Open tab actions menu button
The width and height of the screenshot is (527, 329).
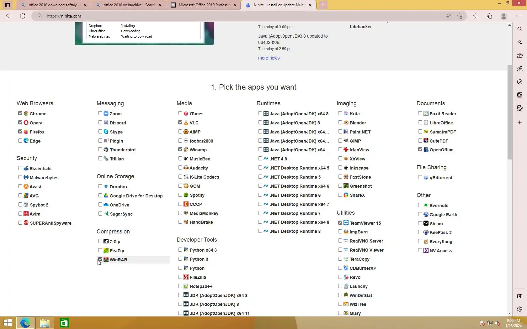(x=8, y=5)
